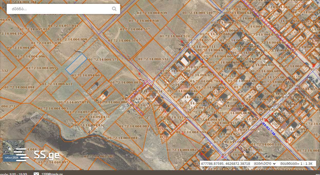Select parcel 01.72.14.094.603
This screenshot has height=175, width=320.
pos(87,75)
